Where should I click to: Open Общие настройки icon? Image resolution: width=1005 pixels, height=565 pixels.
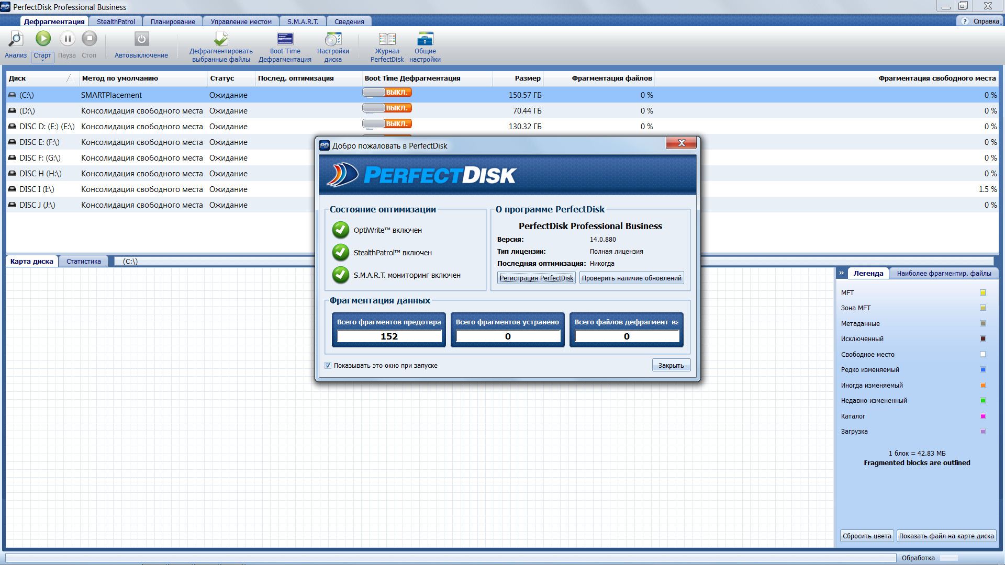coord(425,39)
